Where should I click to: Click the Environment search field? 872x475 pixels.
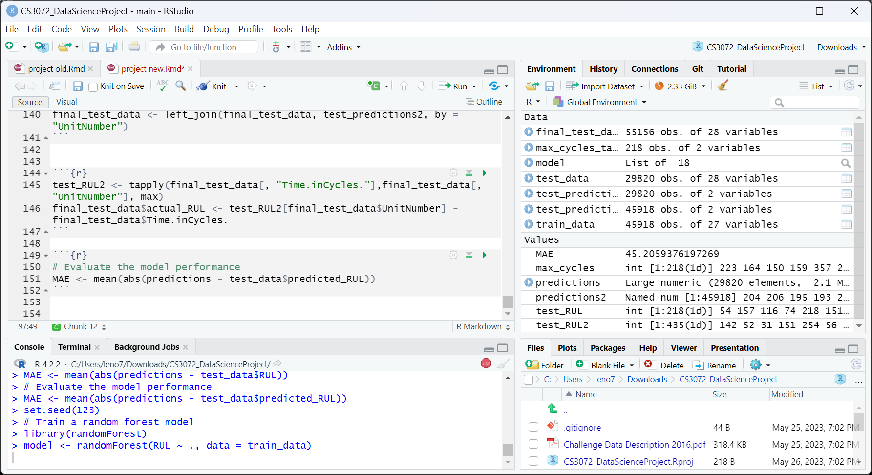coord(814,102)
